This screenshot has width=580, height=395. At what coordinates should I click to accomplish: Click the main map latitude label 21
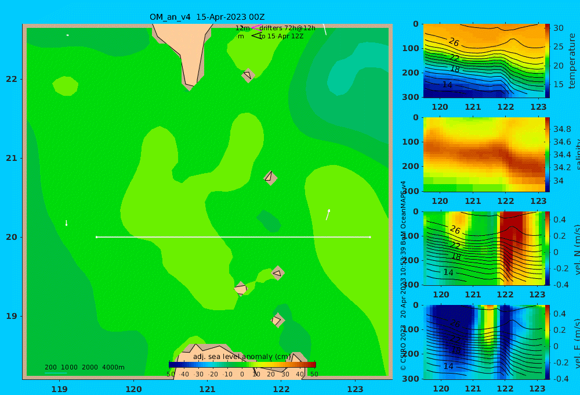point(12,158)
